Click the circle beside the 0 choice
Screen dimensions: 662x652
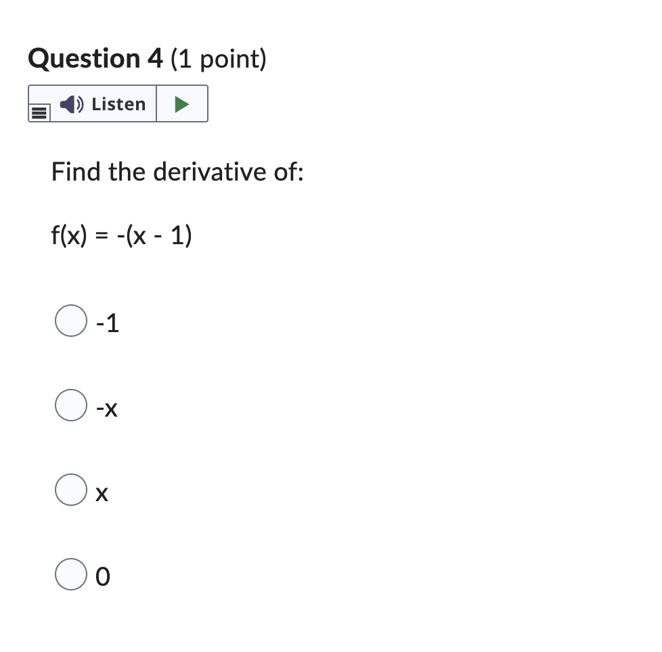point(70,576)
